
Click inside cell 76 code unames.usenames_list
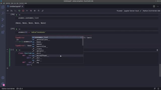[28, 18]
